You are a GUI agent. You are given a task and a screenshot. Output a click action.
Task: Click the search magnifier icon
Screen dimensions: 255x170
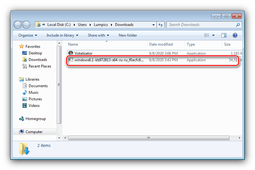click(238, 25)
